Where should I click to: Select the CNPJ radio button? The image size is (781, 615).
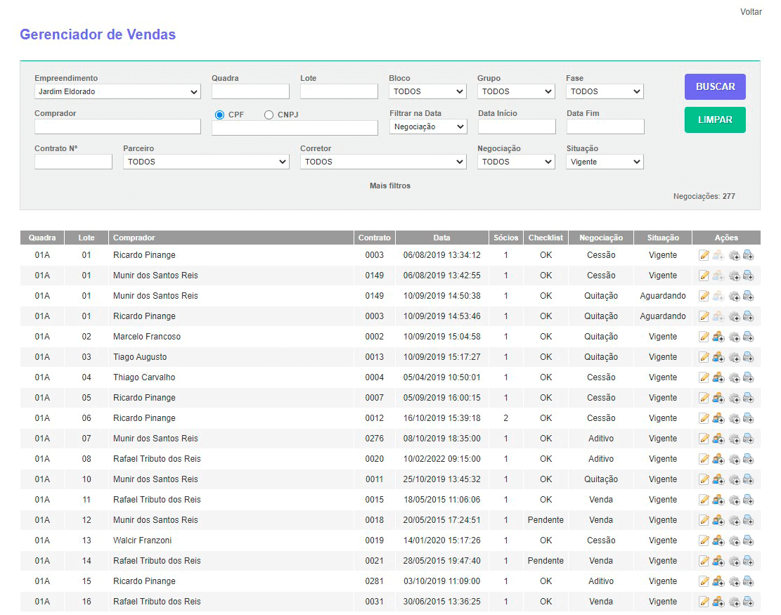[x=269, y=115]
